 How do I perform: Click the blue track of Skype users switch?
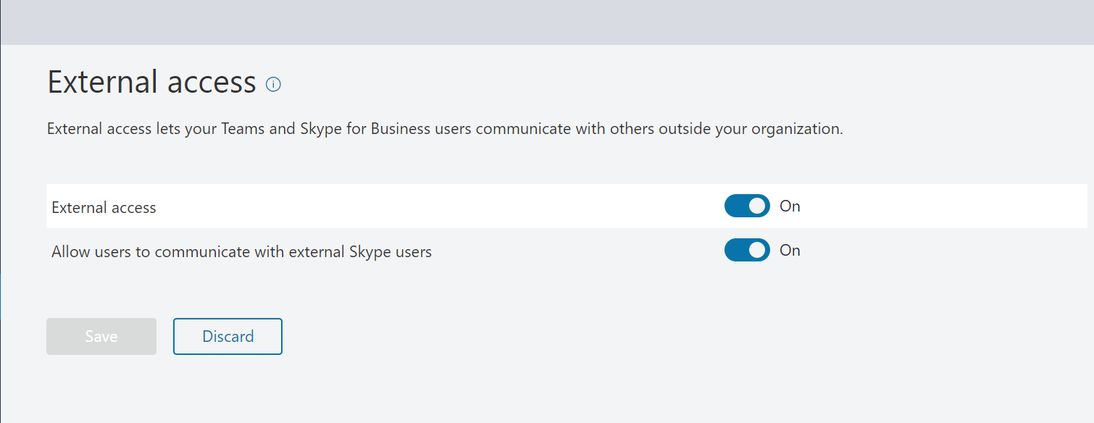pos(736,251)
